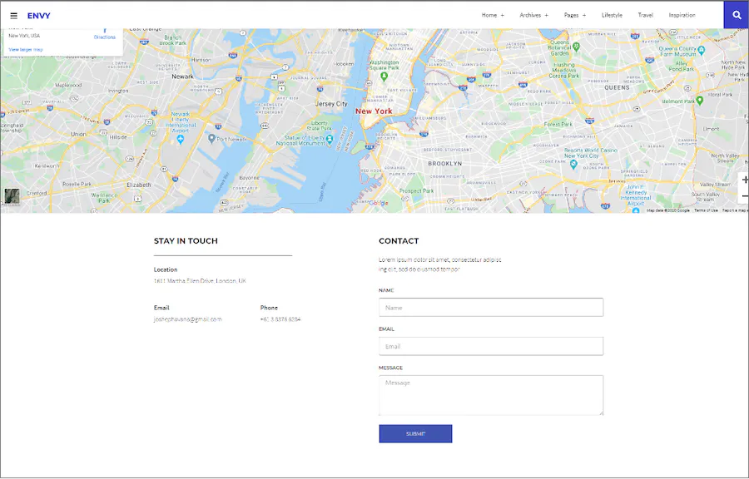Click the ENVY logo link
Screen dimensions: 749x479
click(x=38, y=16)
